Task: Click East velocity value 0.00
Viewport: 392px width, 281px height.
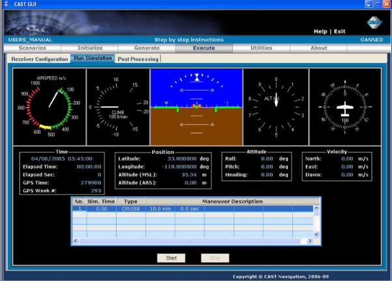Action: pos(347,167)
